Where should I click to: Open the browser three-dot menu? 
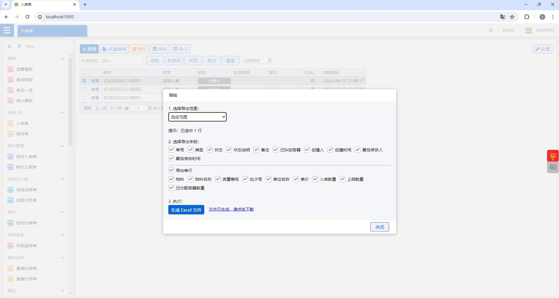(x=553, y=17)
